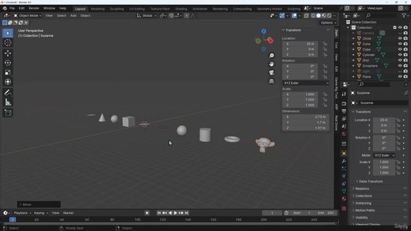The width and height of the screenshot is (411, 231).
Task: Open the File menu
Action: pos(12,8)
